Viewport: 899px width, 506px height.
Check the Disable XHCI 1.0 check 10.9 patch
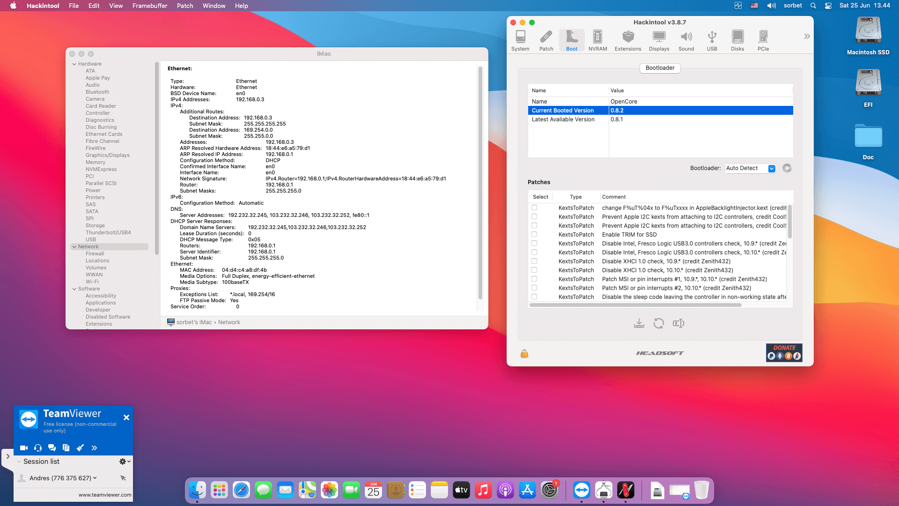click(534, 261)
